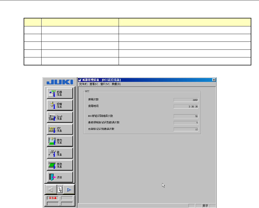This screenshot has height=208, width=259.
Task: Click the 使用次数 label
Action: pyautogui.click(x=93, y=99)
